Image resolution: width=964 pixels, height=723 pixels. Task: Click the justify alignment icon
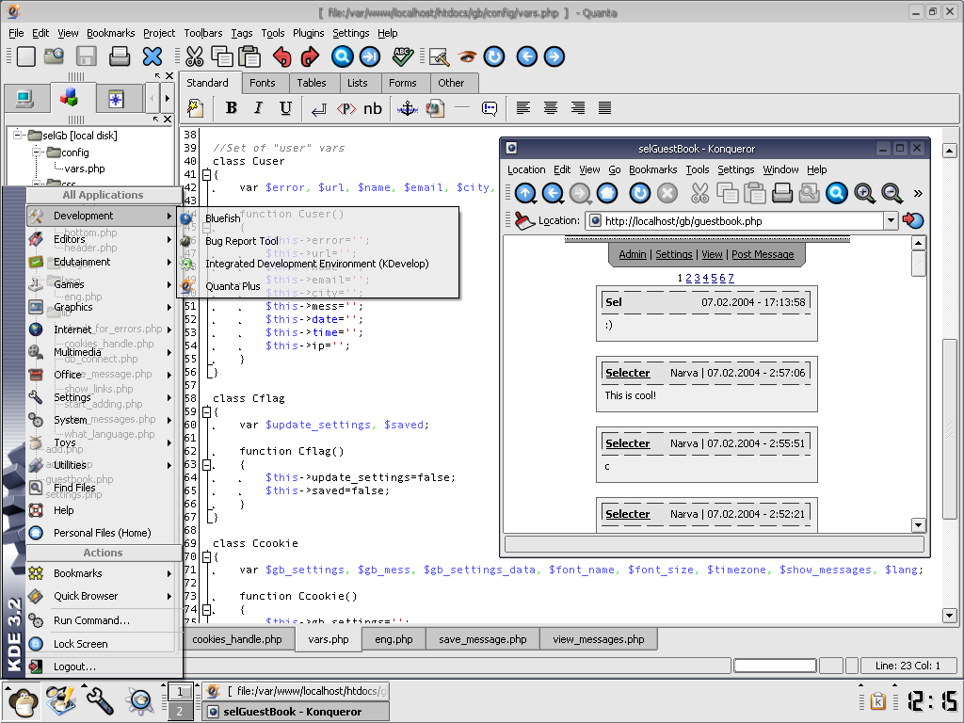click(604, 108)
